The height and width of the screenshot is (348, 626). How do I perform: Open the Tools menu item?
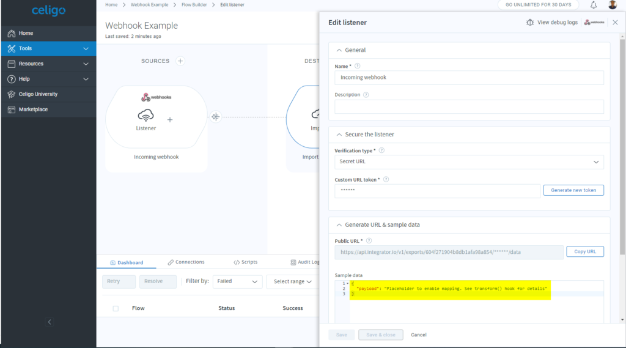49,48
